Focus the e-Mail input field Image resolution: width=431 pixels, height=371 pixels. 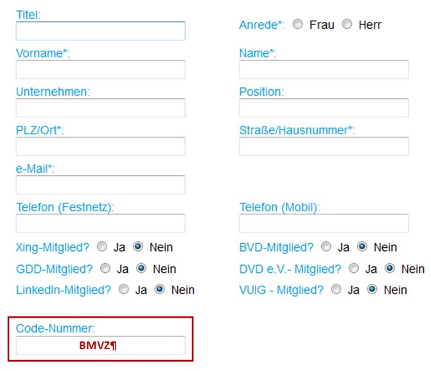tap(100, 185)
